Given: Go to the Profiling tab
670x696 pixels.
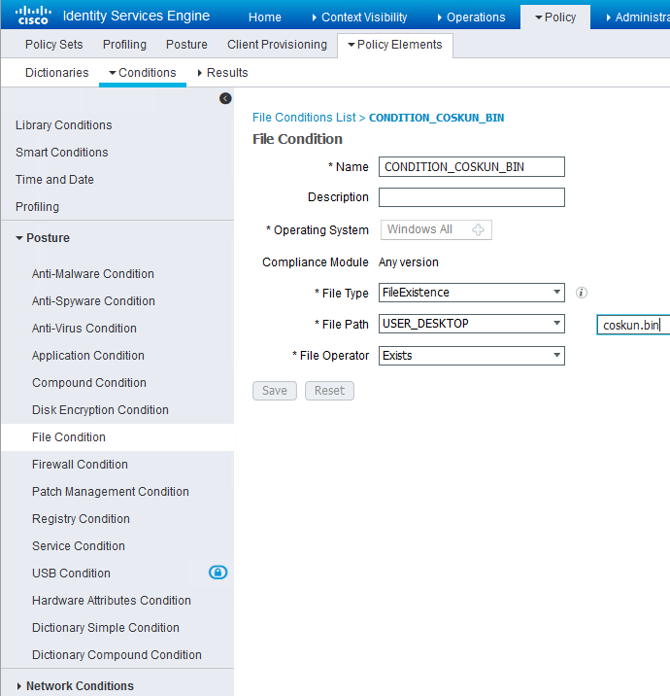Looking at the screenshot, I should [x=124, y=45].
